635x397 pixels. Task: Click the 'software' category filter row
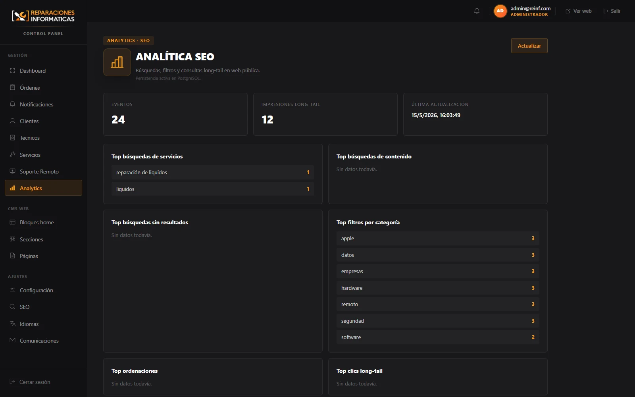click(438, 337)
